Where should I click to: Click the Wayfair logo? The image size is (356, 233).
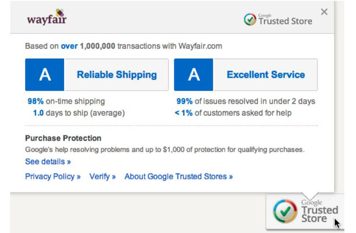[47, 17]
